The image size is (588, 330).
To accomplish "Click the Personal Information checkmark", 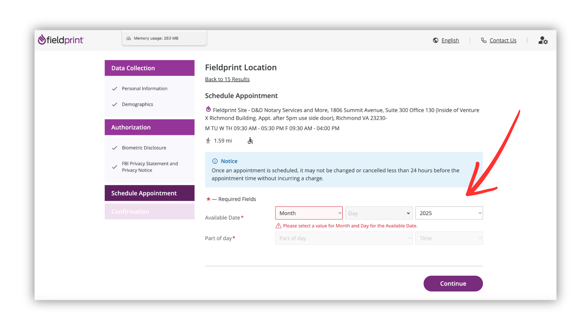I will tap(115, 89).
